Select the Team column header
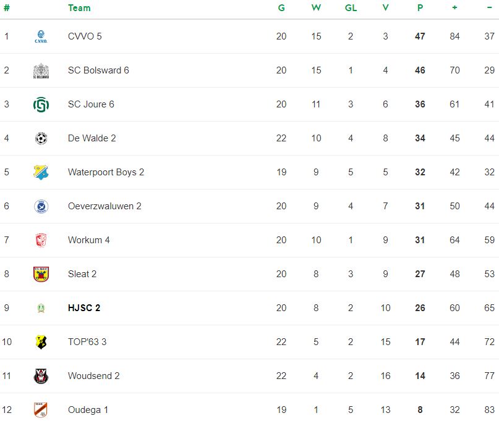499x421 pixels. click(x=79, y=8)
